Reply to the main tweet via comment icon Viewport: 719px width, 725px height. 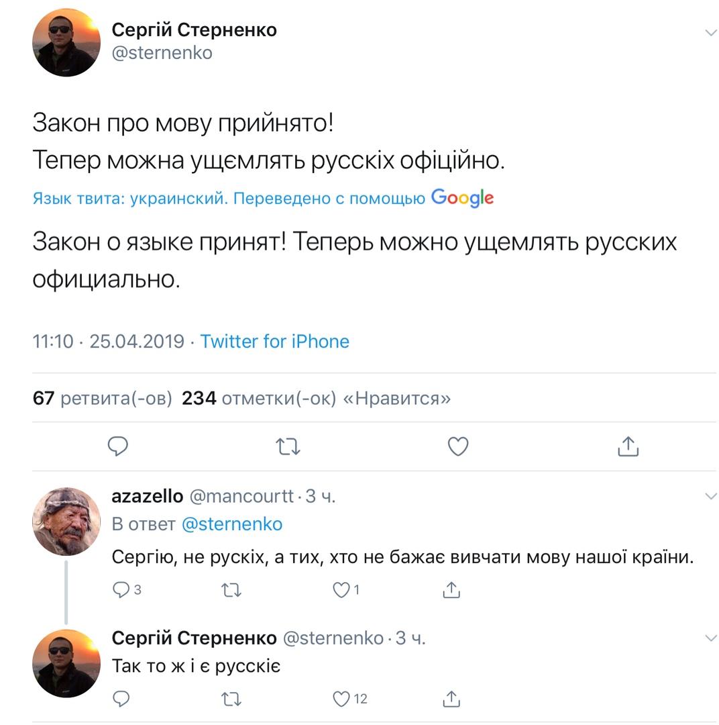pyautogui.click(x=118, y=446)
